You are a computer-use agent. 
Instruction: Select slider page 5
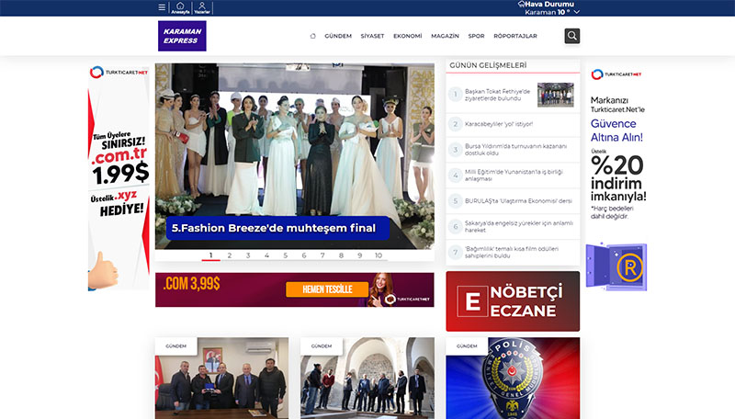pos(285,255)
